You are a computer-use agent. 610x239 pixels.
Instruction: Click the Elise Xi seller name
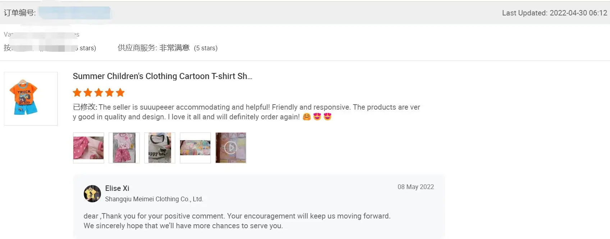(117, 188)
